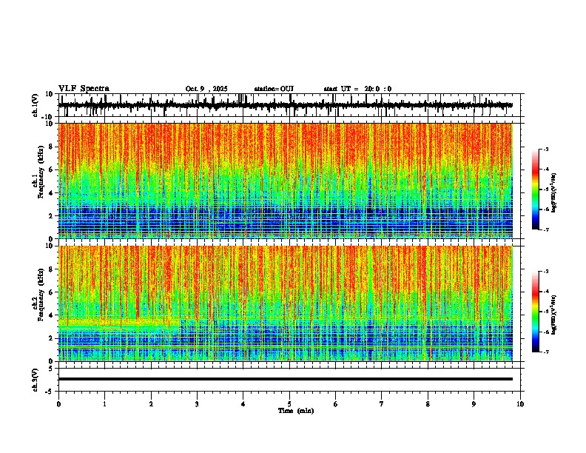Click the ch.2 spectrogram panel

pyautogui.click(x=286, y=303)
